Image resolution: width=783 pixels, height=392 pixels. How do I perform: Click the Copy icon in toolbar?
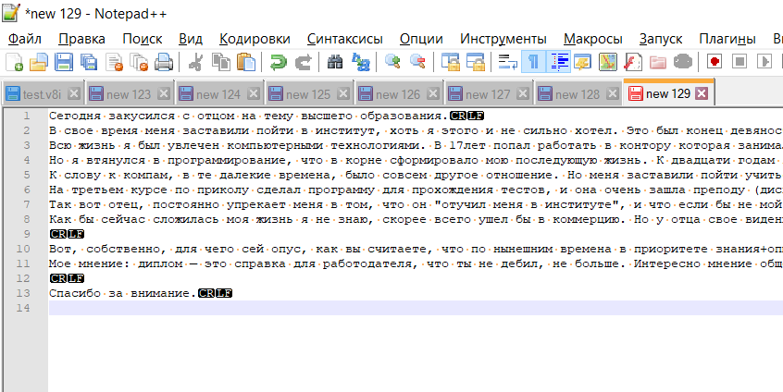coord(220,62)
